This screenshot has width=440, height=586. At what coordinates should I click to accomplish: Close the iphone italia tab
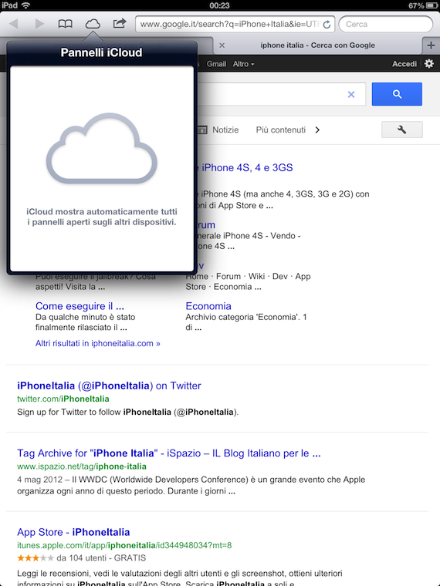point(222,45)
